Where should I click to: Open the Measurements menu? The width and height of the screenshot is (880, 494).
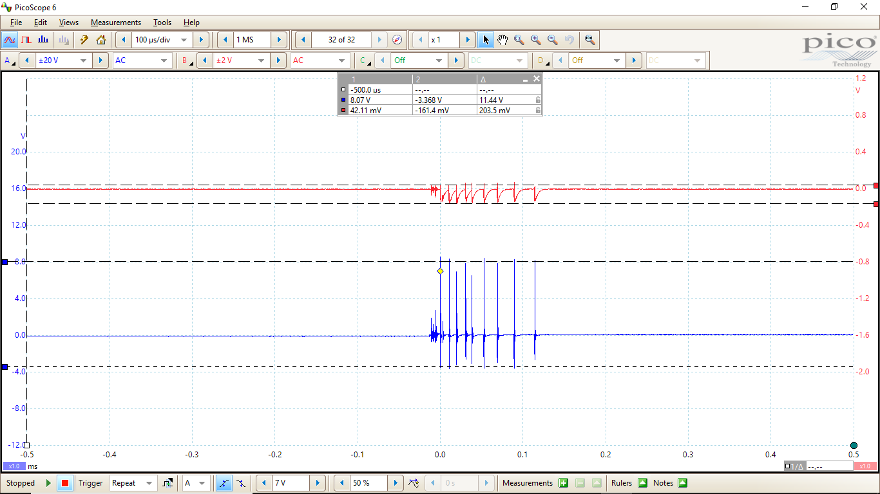point(115,23)
